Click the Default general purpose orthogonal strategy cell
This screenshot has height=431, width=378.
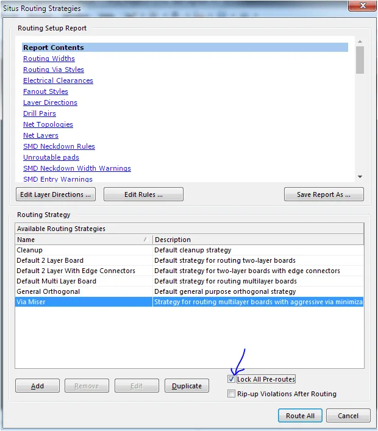click(258, 291)
